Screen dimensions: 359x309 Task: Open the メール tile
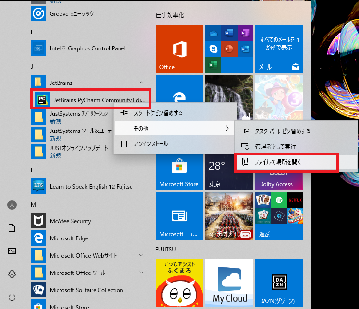279,49
